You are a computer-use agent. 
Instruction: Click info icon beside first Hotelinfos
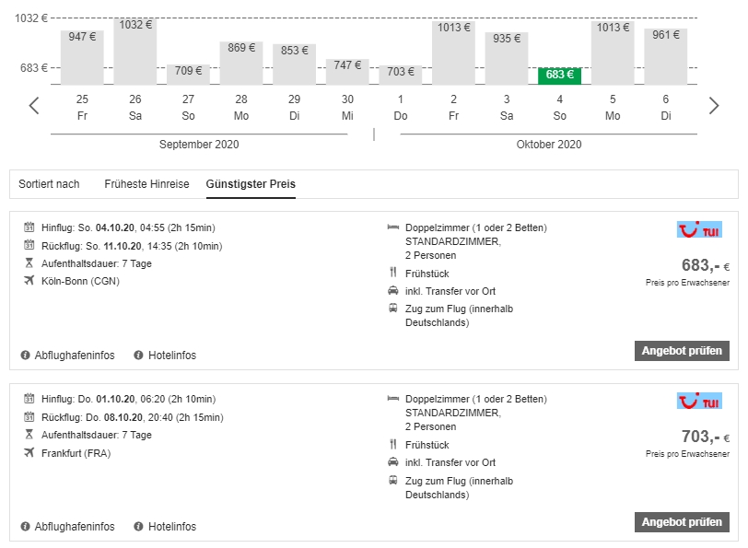click(x=138, y=356)
